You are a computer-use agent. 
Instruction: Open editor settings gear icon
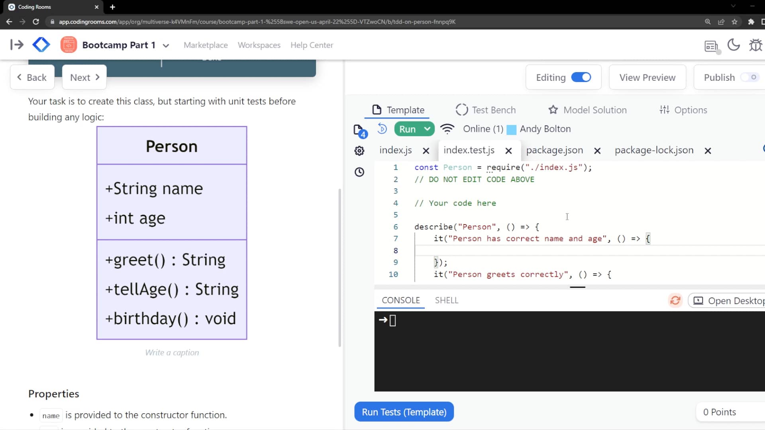tap(359, 151)
